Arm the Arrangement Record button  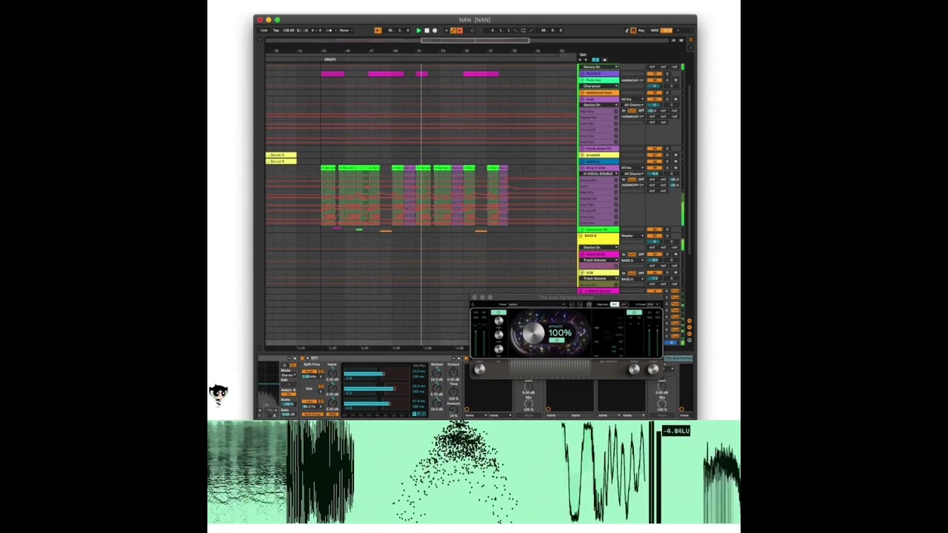[435, 30]
